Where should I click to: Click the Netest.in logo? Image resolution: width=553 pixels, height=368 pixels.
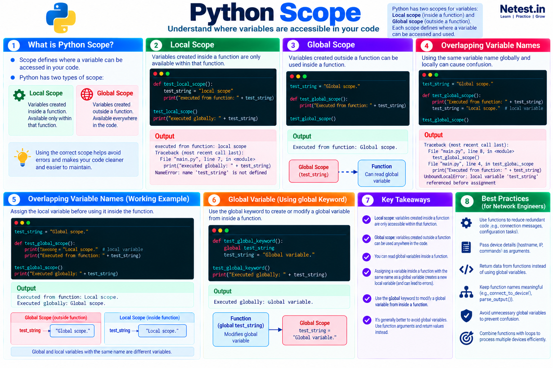[x=522, y=11]
